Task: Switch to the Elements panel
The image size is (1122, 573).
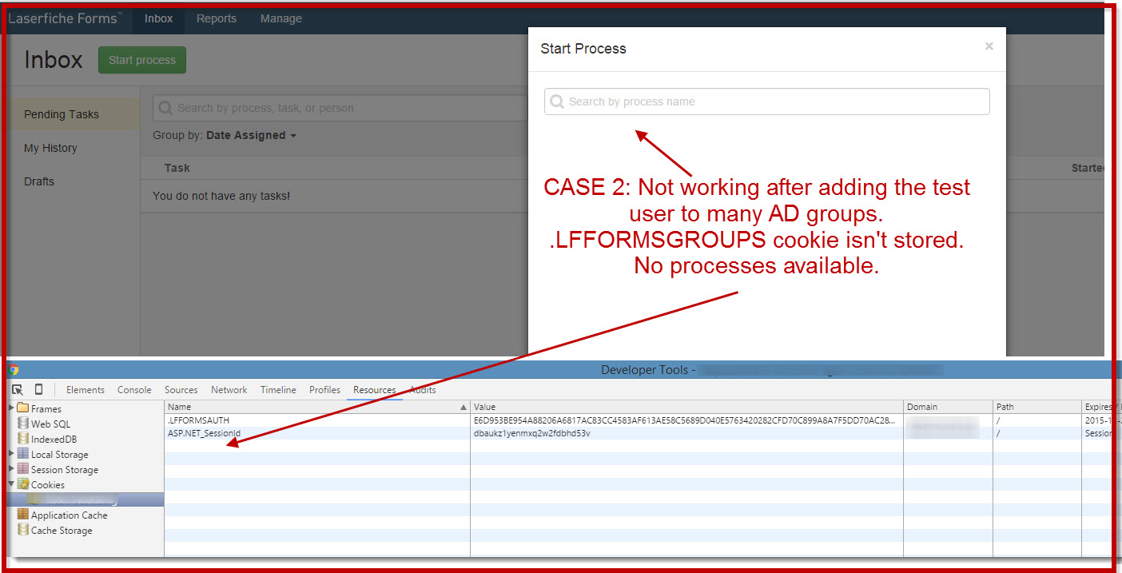Action: click(x=86, y=390)
